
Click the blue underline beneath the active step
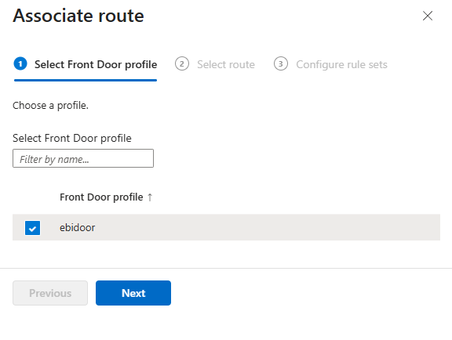click(86, 81)
